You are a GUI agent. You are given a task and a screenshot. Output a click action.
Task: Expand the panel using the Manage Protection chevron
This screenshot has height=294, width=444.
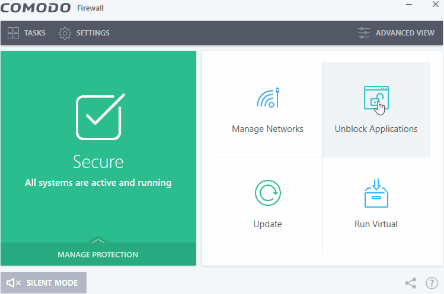[98, 240]
